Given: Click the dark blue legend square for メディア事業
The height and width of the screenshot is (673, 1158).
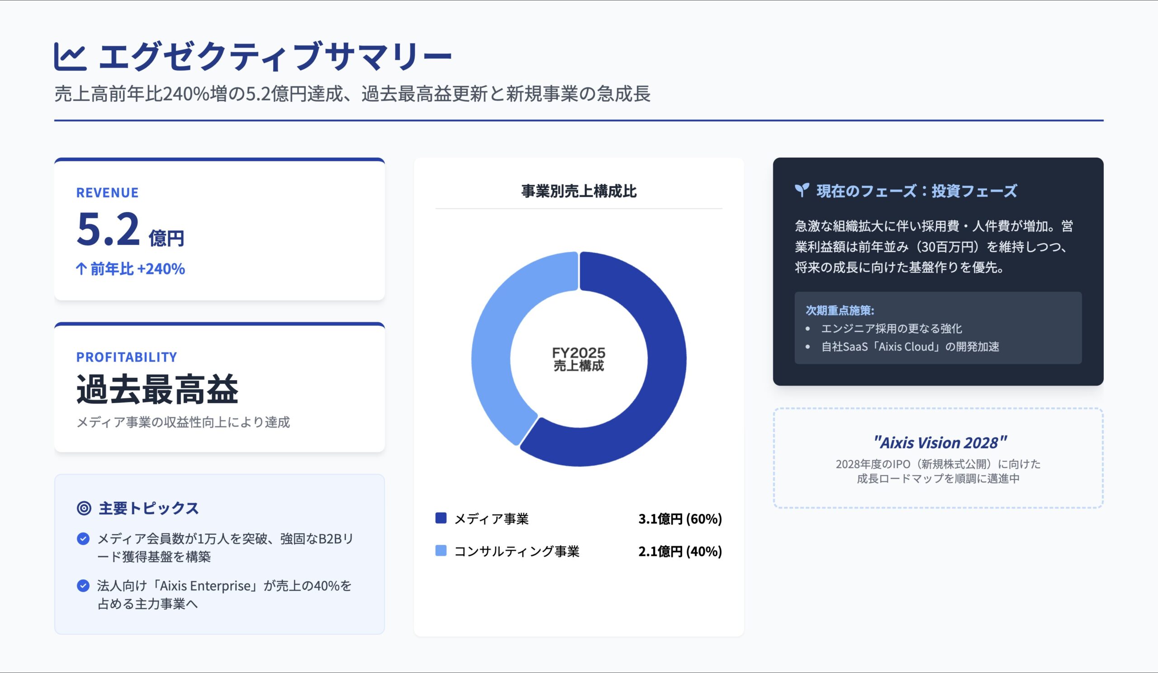Looking at the screenshot, I should (441, 518).
